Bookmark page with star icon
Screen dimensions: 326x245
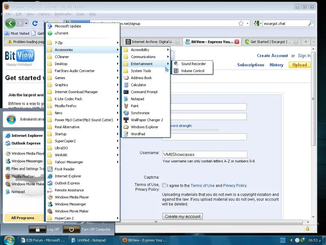[x=241, y=23]
